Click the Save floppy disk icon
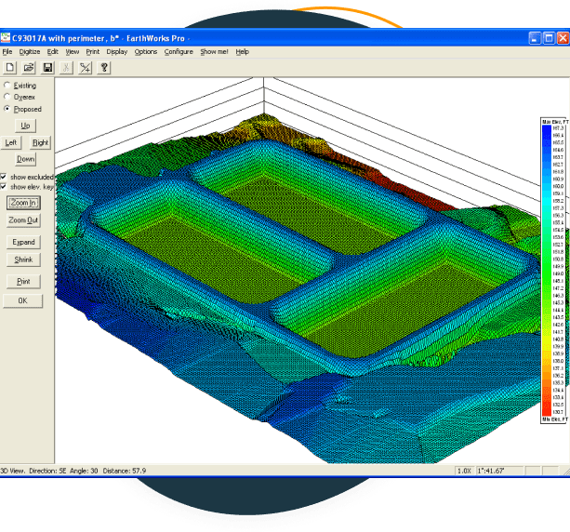Viewport: 570px width, 532px height. pyautogui.click(x=47, y=68)
